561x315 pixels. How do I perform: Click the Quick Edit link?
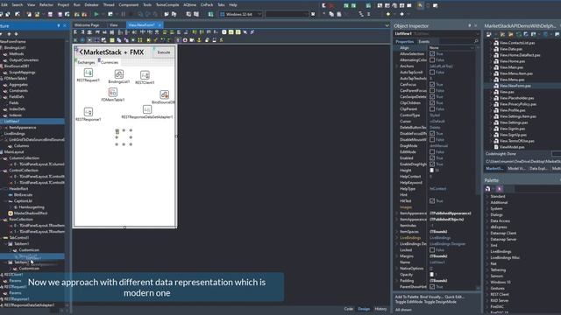[454, 297]
